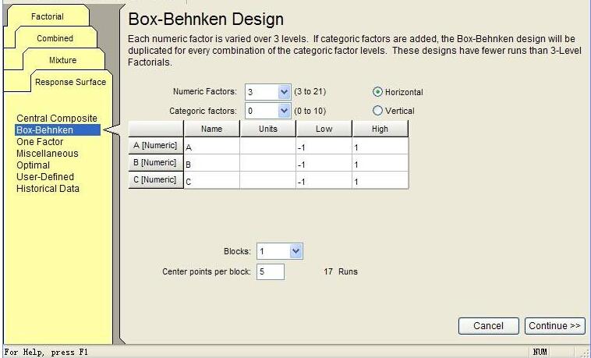
Task: Open the Combined design tab
Action: coord(55,38)
